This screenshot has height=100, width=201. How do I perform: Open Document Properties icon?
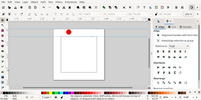[x=176, y=8]
